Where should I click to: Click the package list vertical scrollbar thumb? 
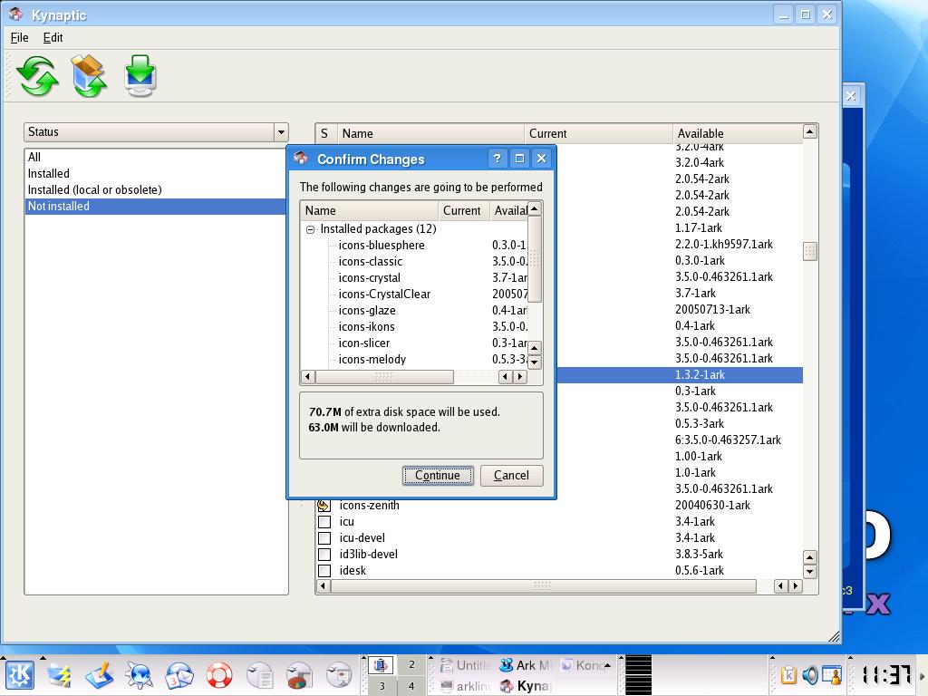click(810, 252)
